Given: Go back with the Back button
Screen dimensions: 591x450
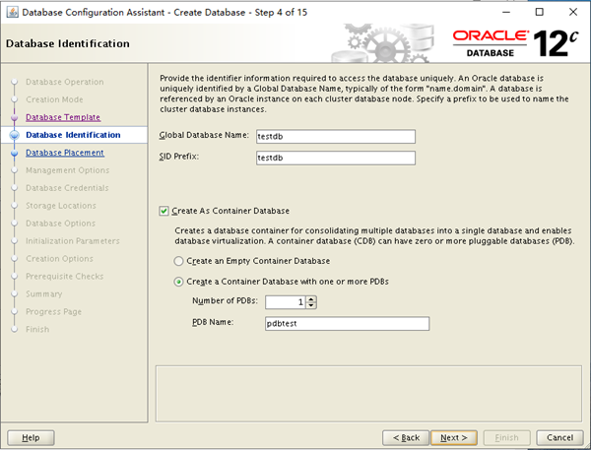Looking at the screenshot, I should 406,437.
